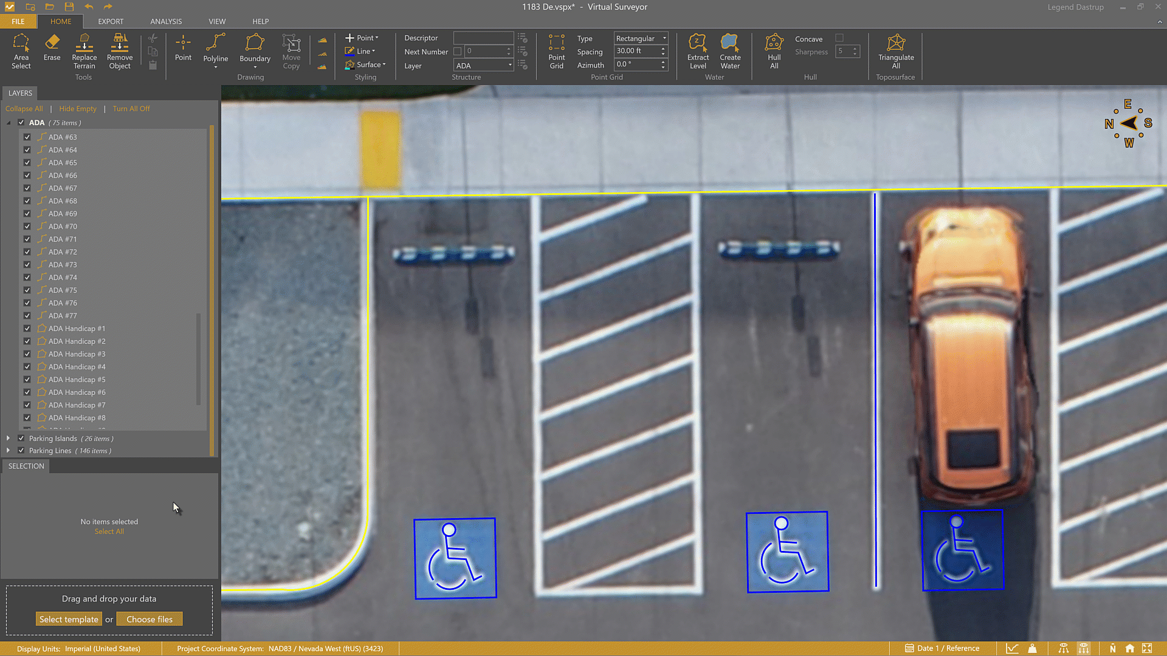Click the Point Grid tool
This screenshot has width=1167, height=656.
[556, 51]
